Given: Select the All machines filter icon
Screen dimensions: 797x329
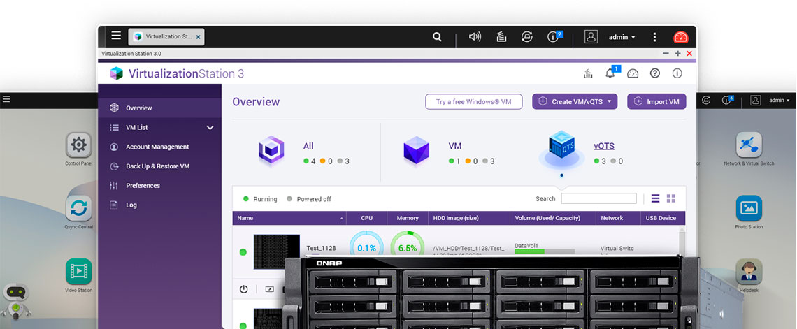Looking at the screenshot, I should tap(271, 152).
